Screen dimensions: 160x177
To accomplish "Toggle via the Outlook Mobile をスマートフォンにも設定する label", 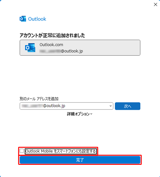I will pyautogui.click(x=60, y=151).
